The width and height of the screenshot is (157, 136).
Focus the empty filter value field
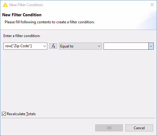click(x=126, y=46)
